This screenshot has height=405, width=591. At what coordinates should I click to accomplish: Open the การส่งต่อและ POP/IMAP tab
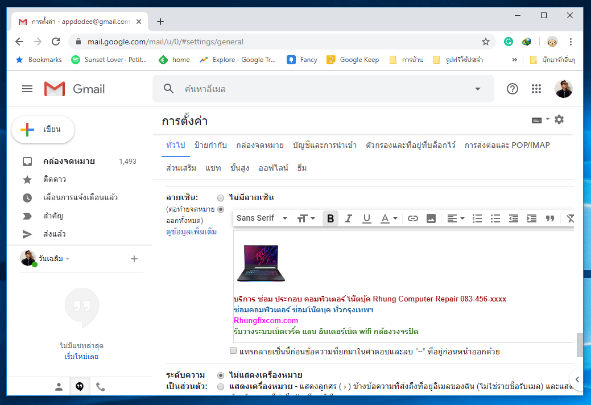[507, 145]
